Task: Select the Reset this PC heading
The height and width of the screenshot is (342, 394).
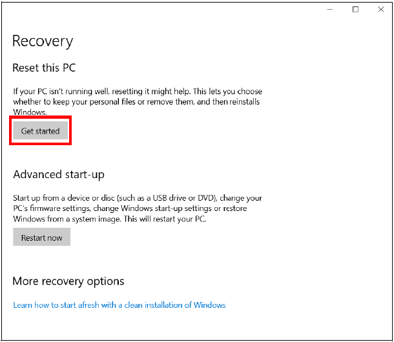Action: coord(45,68)
